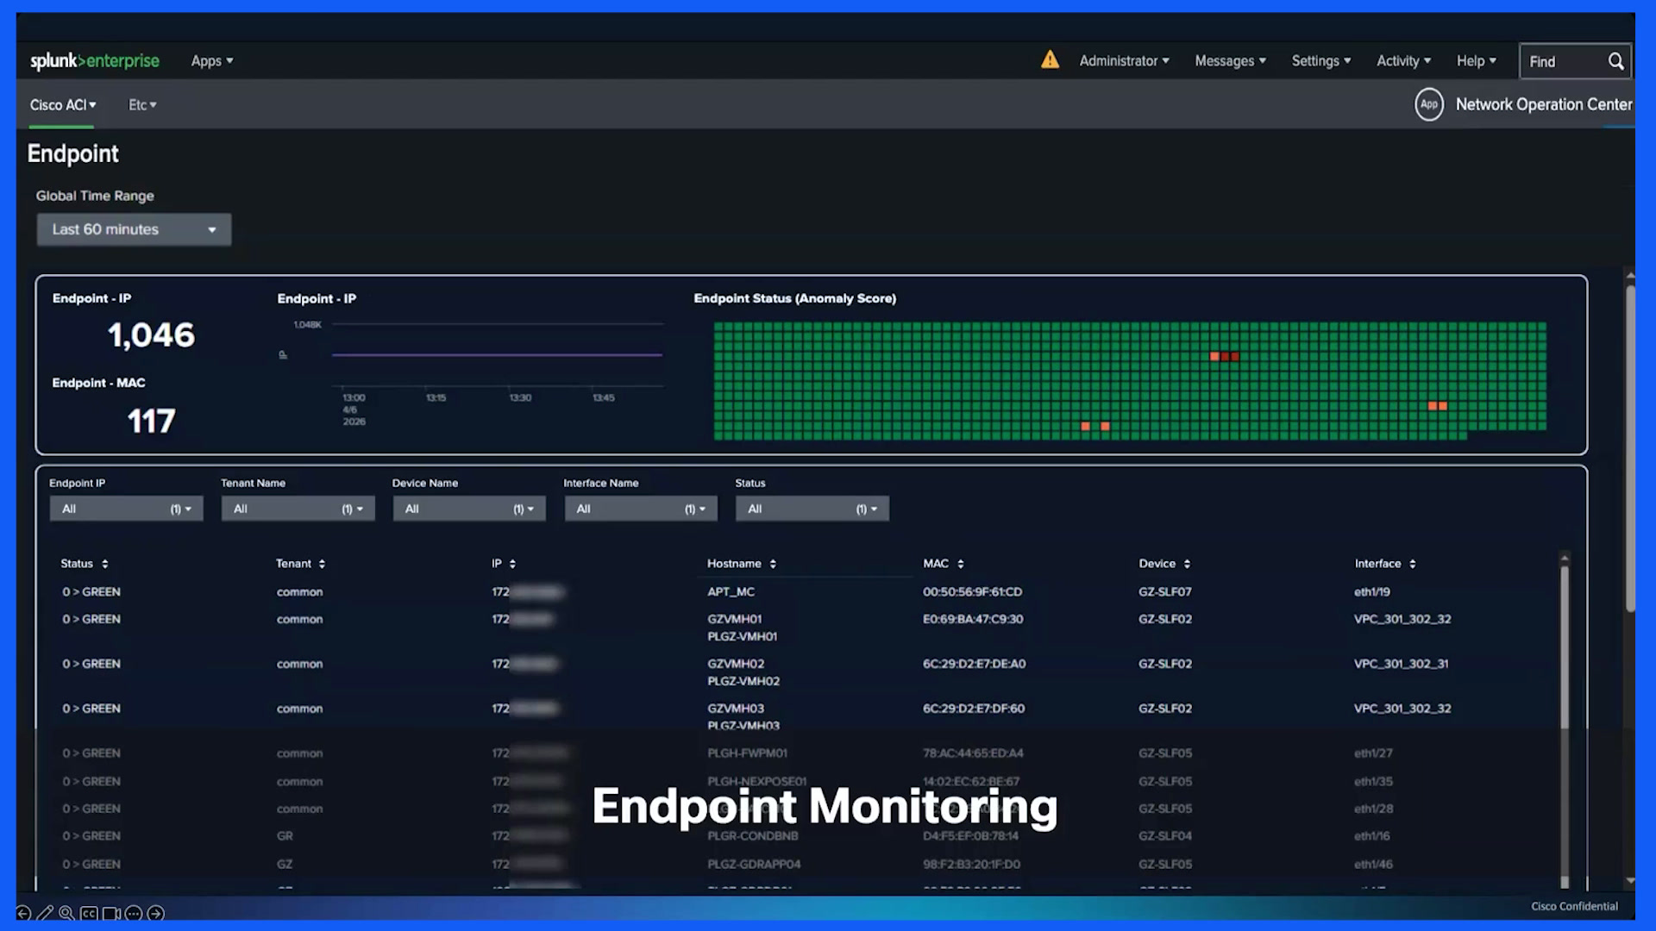Activate the slideshow zoom magnifier
Viewport: 1656px width, 931px height.
[x=66, y=913]
